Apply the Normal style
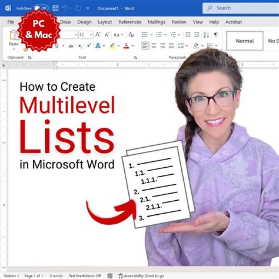Image resolution: width=279 pixels, height=279 pixels. [x=245, y=41]
